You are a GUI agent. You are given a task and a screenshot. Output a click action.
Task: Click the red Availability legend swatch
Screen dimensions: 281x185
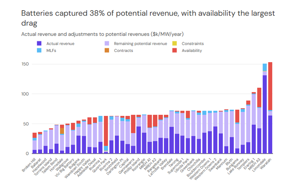174,51
